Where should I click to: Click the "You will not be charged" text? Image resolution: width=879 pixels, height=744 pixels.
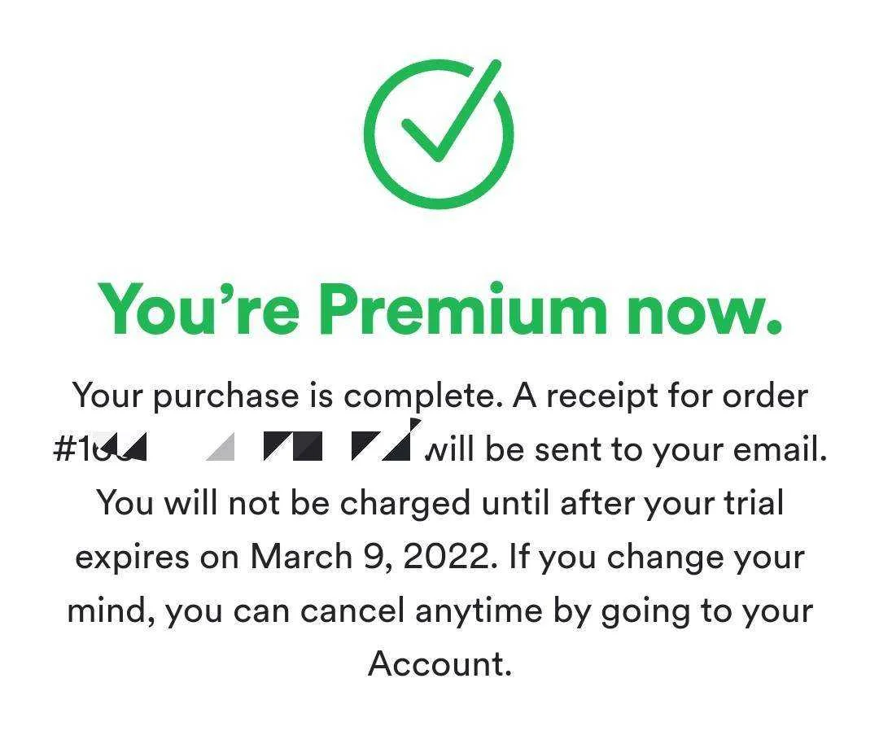tap(283, 503)
